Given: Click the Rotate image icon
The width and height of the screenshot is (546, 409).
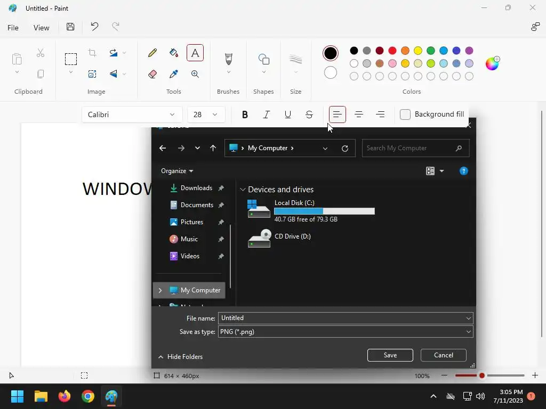Looking at the screenshot, I should click(113, 53).
